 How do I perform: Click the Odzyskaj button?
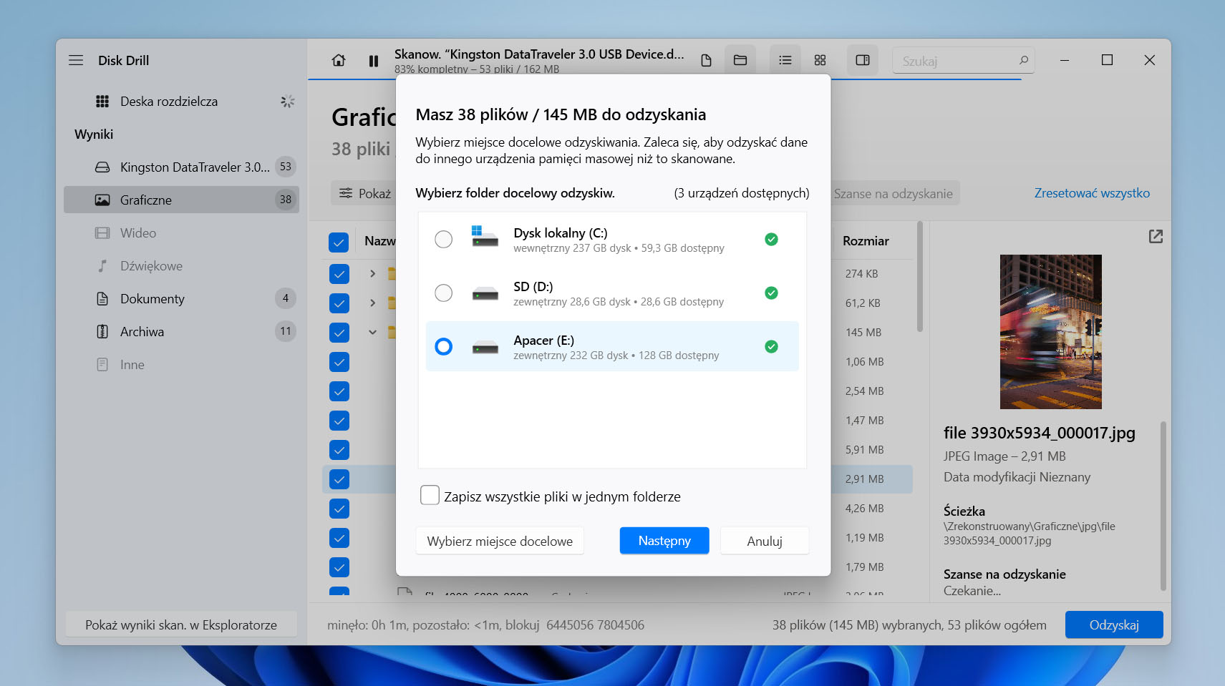pyautogui.click(x=1114, y=624)
